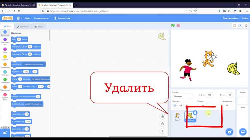The width and height of the screenshot is (250, 140).
Task: Open the language globe menu
Action: coord(19,18)
